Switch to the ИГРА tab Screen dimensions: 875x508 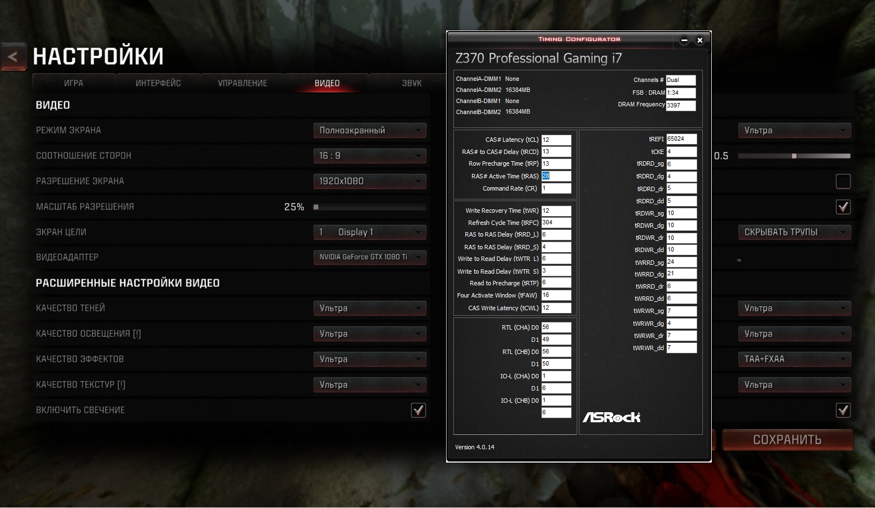tap(74, 83)
